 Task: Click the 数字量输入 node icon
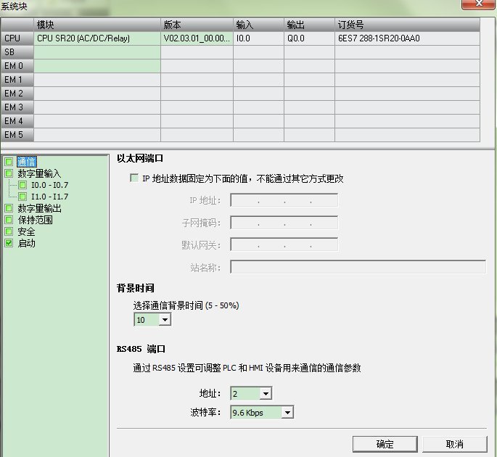(x=9, y=173)
